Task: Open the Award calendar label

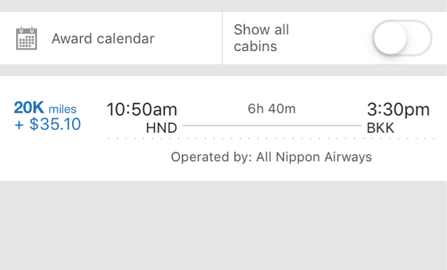Action: 104,38
